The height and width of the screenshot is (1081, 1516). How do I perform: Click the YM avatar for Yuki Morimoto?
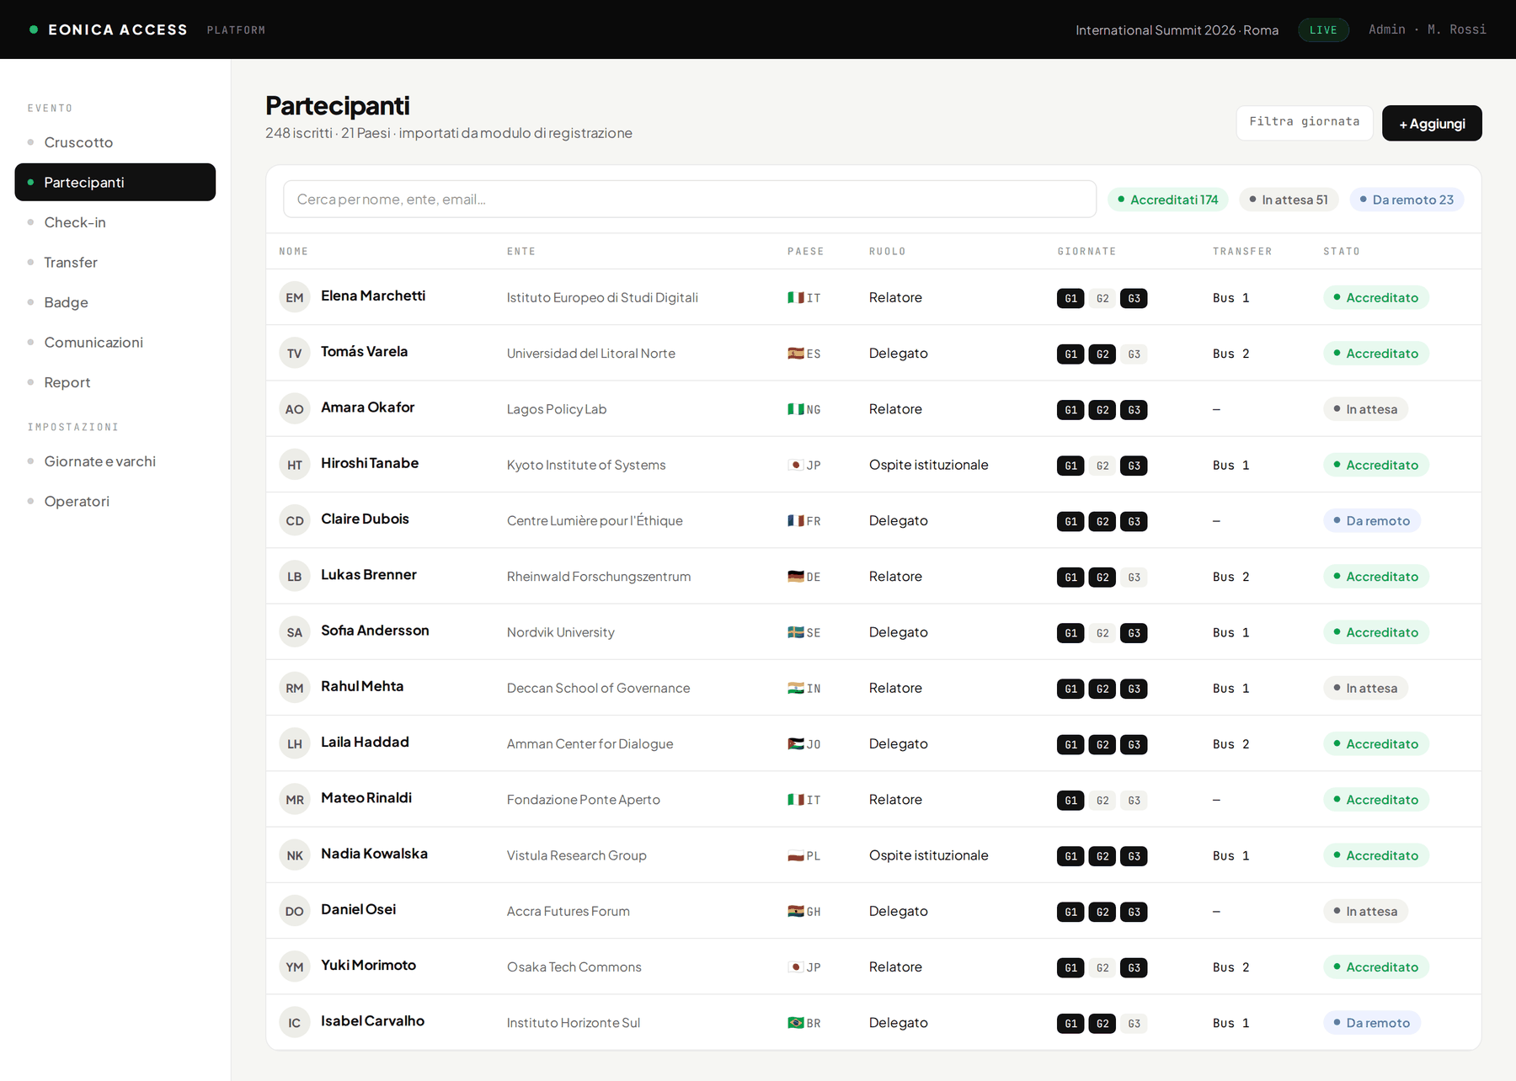[x=294, y=967]
